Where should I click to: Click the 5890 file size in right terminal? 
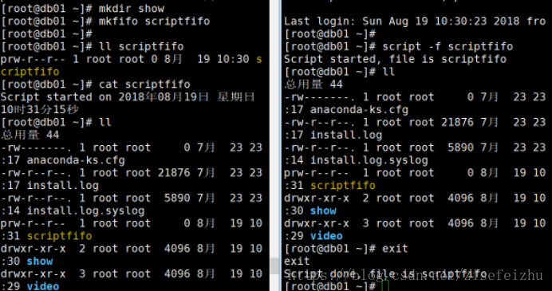(x=460, y=147)
